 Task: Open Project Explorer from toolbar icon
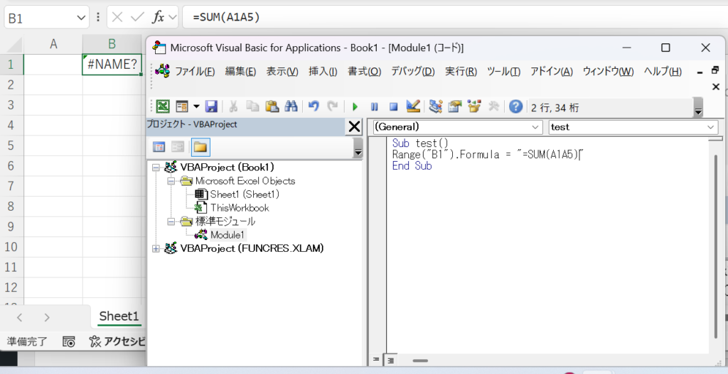click(435, 107)
